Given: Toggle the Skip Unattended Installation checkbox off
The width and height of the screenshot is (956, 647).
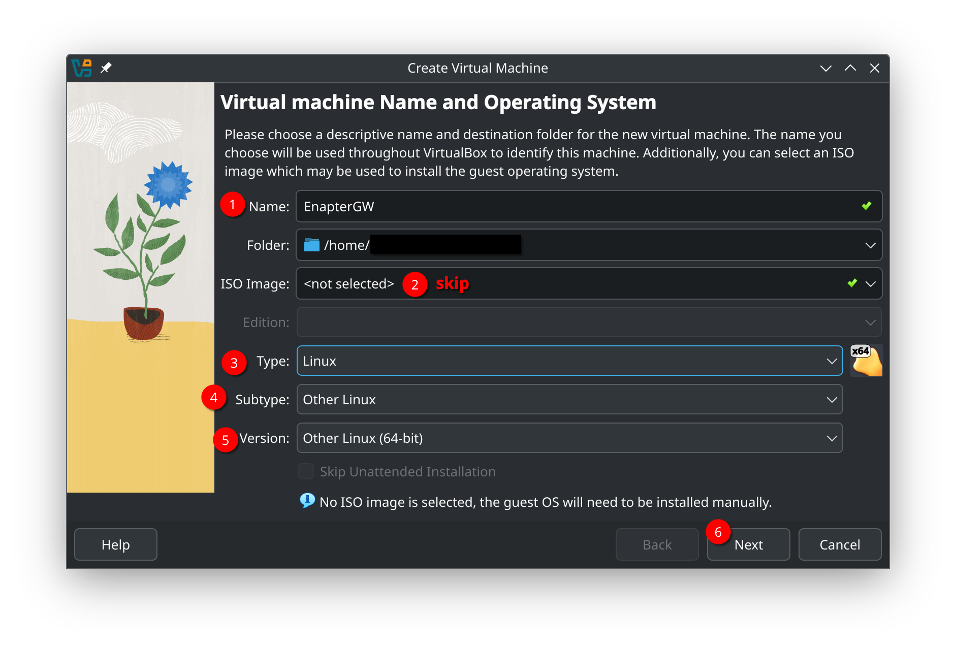Looking at the screenshot, I should tap(306, 471).
